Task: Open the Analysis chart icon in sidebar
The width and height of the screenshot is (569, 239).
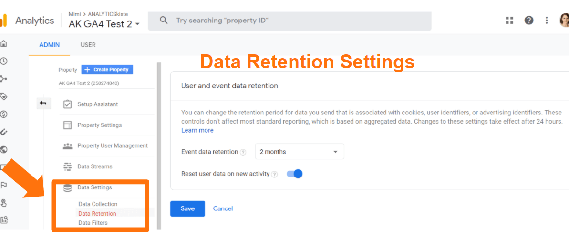Action: coord(4,220)
